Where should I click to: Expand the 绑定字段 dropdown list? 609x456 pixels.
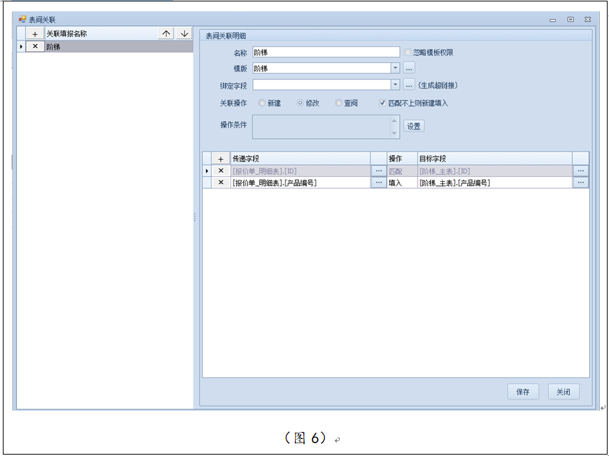(x=395, y=85)
